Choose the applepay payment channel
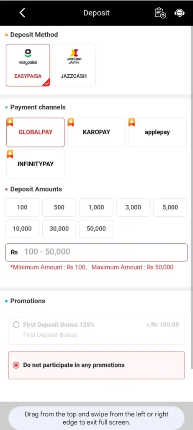 [x=157, y=132]
